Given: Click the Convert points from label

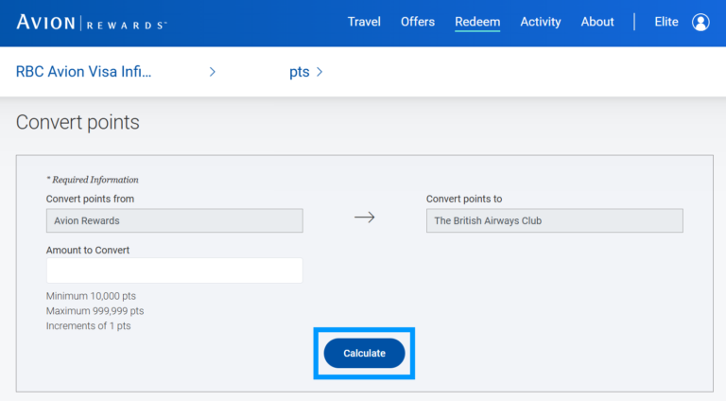Looking at the screenshot, I should (91, 199).
